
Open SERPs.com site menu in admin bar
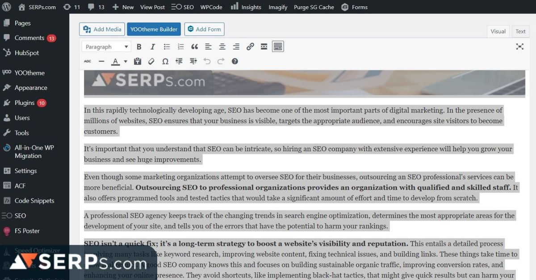point(37,7)
